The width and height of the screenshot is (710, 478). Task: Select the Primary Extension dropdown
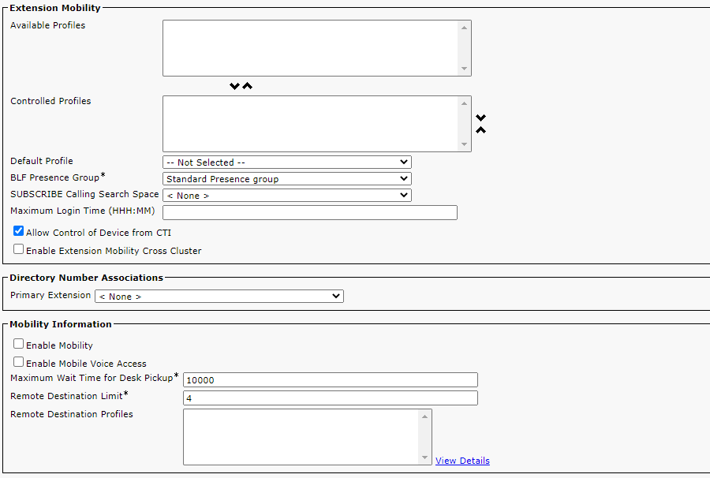point(219,297)
